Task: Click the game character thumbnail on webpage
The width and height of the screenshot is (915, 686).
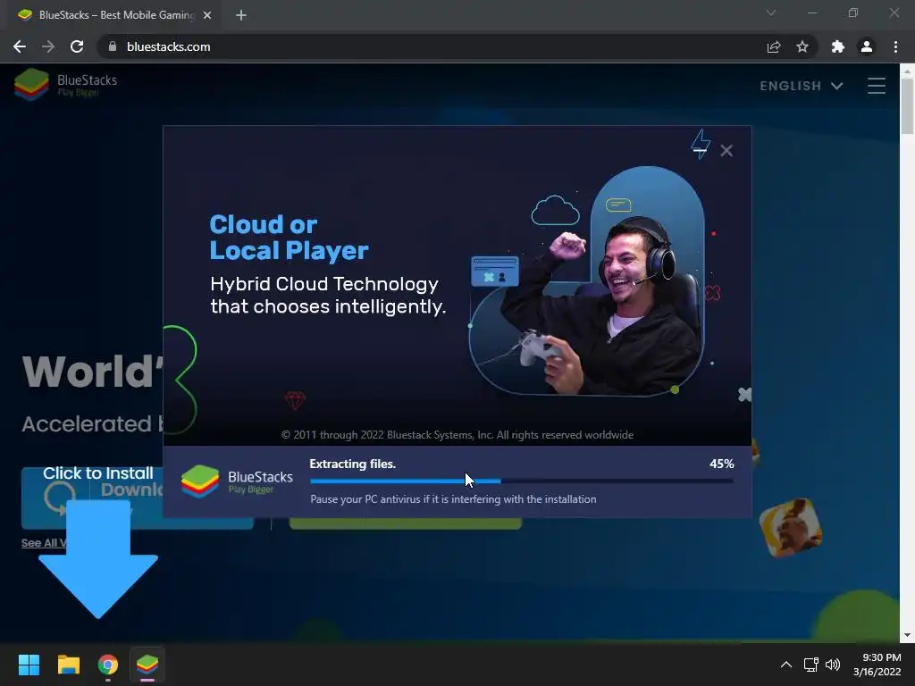Action: 790,527
